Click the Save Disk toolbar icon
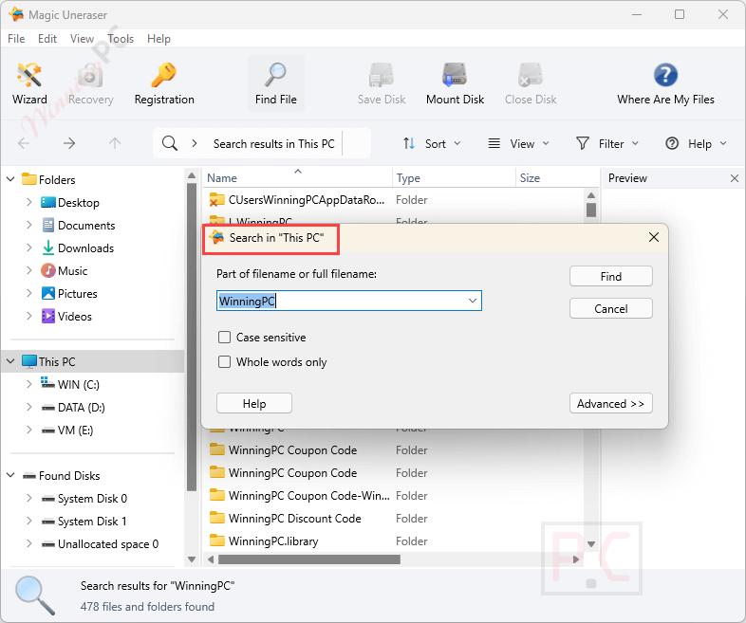The width and height of the screenshot is (746, 623). [x=382, y=83]
